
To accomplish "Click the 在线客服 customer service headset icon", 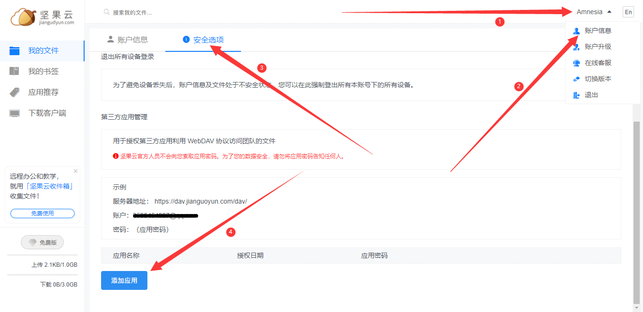I will pyautogui.click(x=576, y=62).
